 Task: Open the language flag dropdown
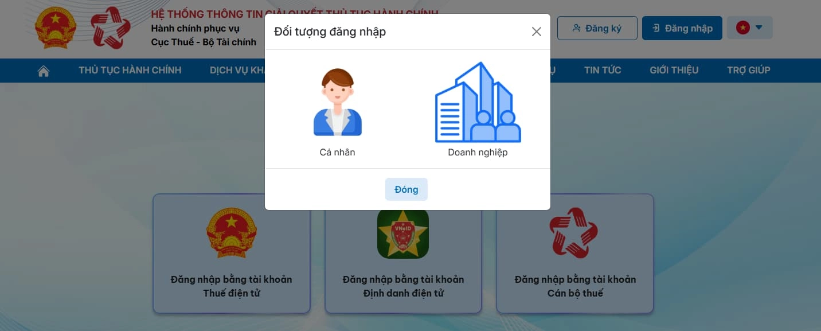pos(749,28)
